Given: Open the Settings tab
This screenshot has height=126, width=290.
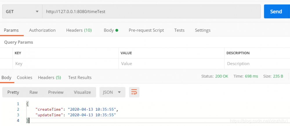Looking at the screenshot, I should pyautogui.click(x=202, y=30).
